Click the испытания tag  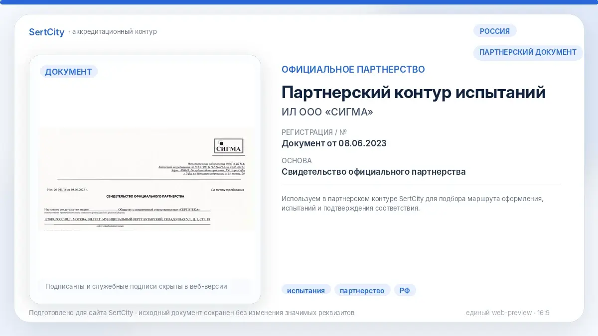pyautogui.click(x=306, y=291)
